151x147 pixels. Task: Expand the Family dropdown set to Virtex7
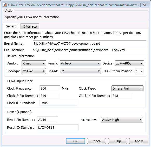pos(80,63)
